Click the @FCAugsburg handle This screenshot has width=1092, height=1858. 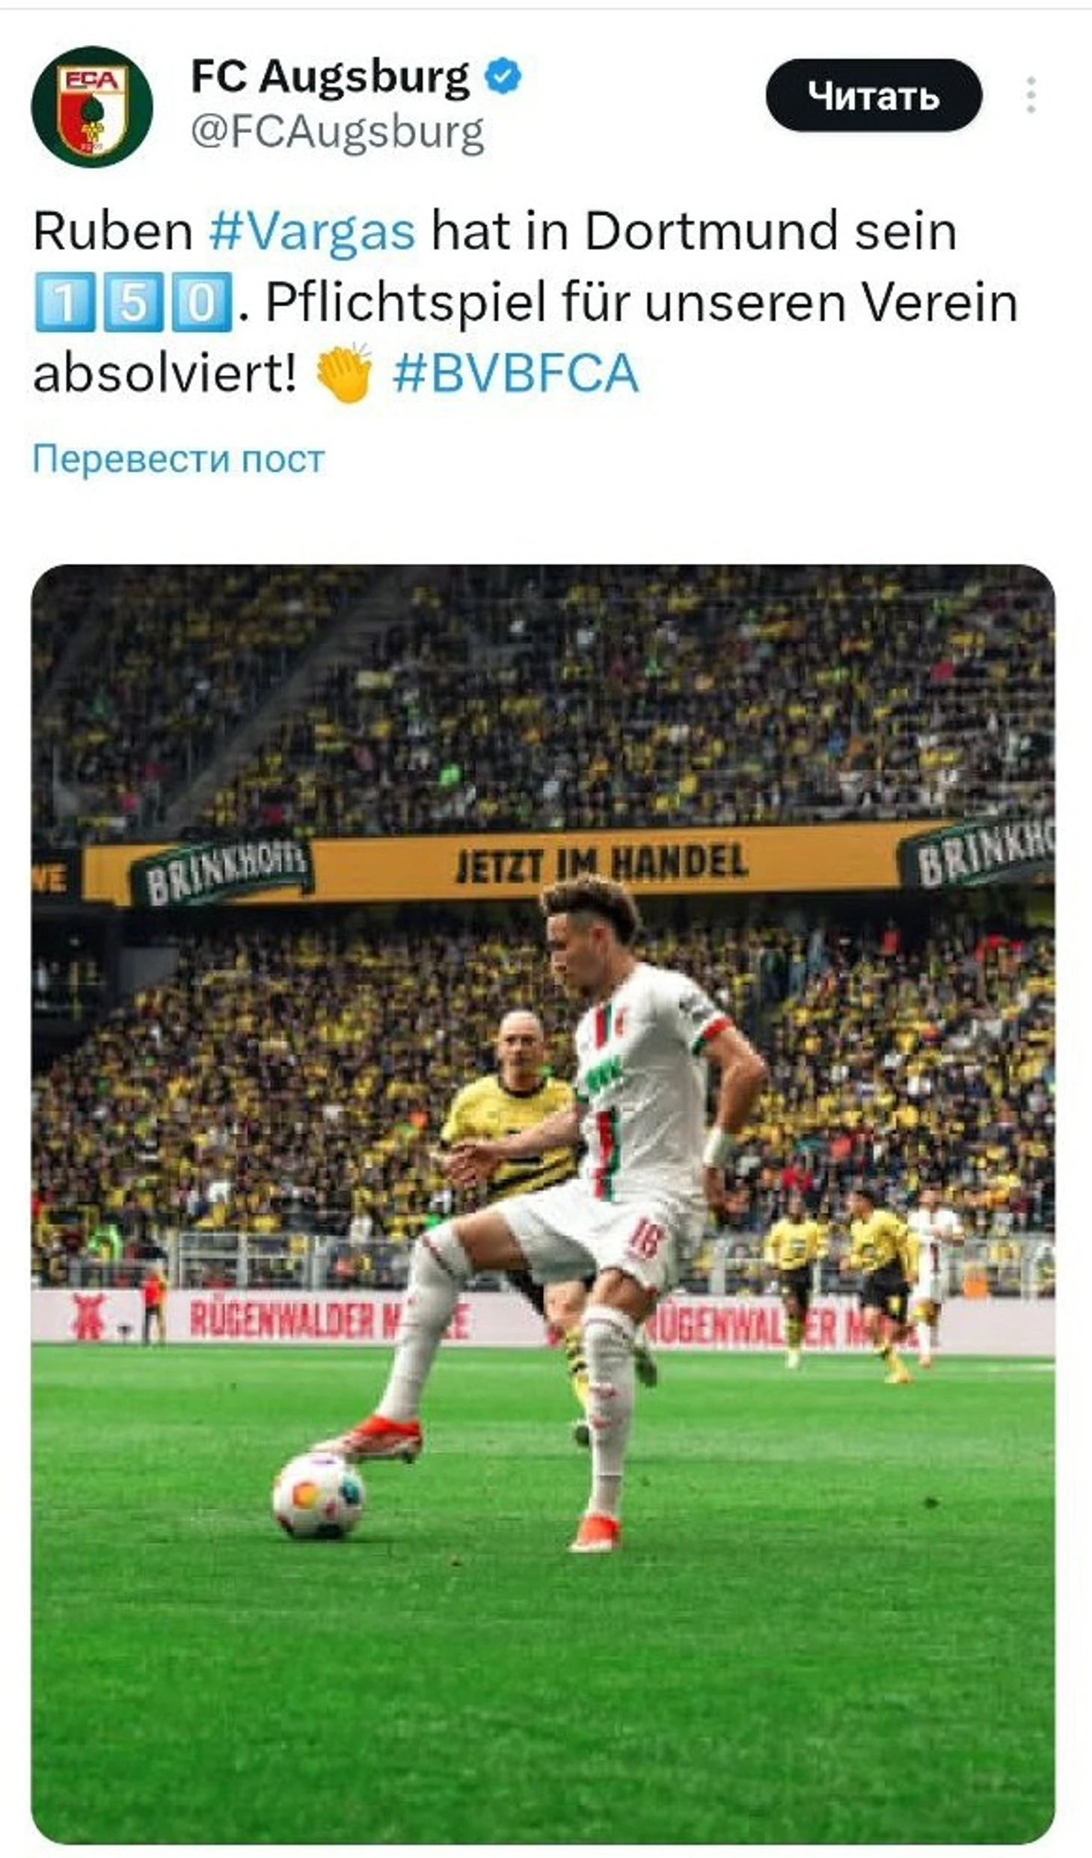pyautogui.click(x=337, y=132)
